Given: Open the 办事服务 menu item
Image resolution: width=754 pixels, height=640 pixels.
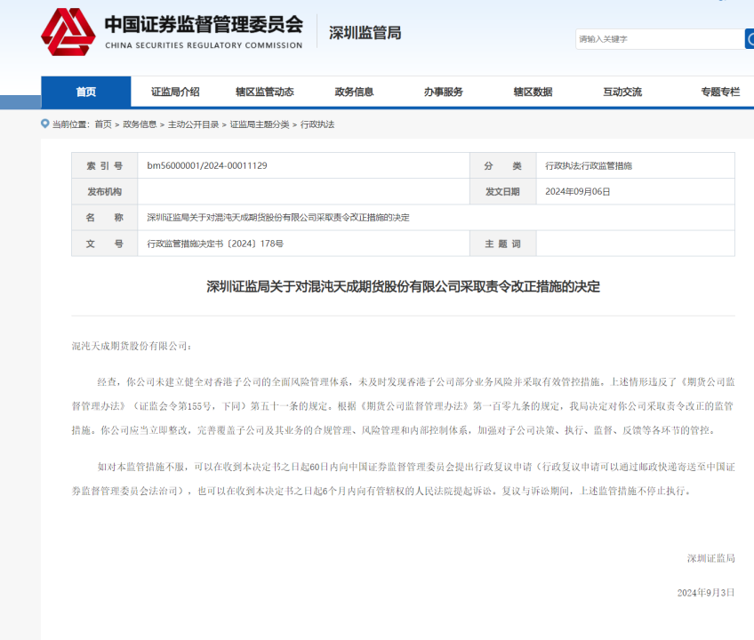Looking at the screenshot, I should pos(444,92).
